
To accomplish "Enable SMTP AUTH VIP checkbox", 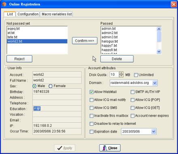I will [133, 92].
